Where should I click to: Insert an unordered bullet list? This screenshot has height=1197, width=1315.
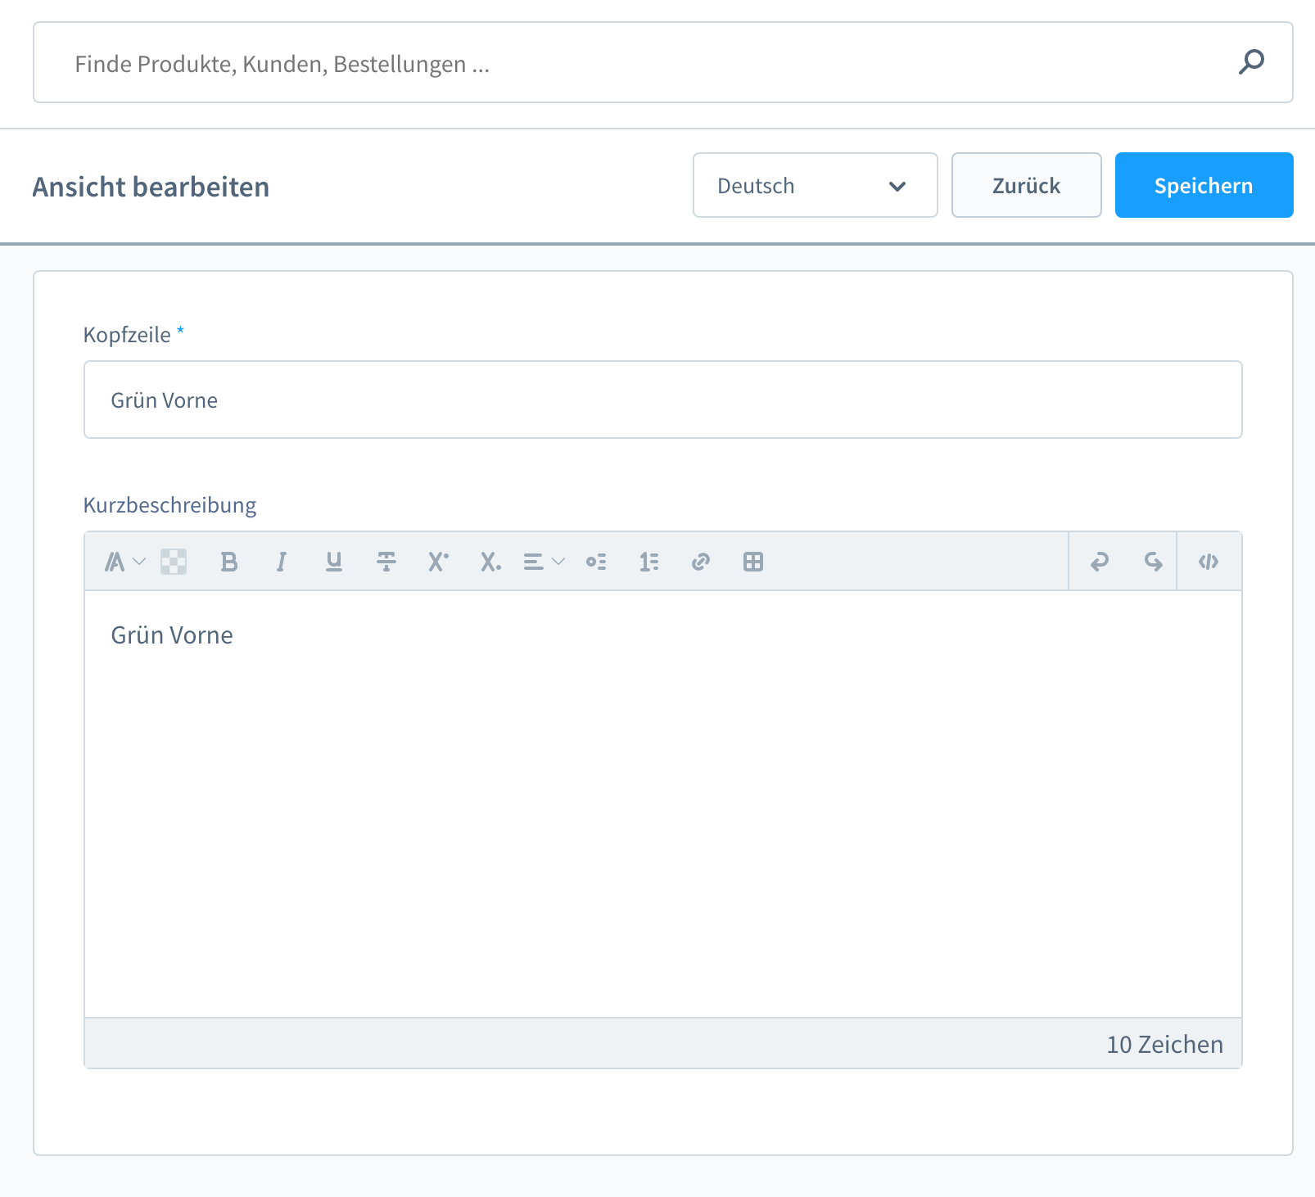click(596, 562)
